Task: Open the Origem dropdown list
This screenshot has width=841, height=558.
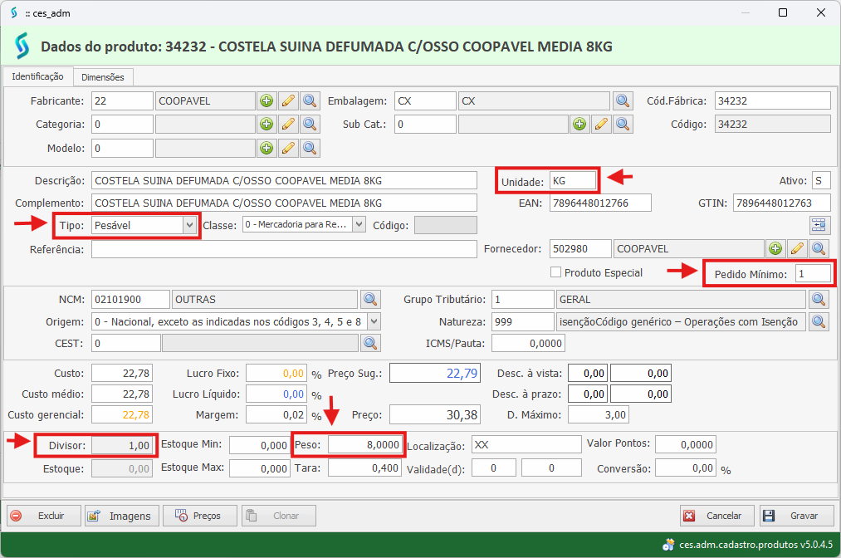Action: (x=374, y=321)
